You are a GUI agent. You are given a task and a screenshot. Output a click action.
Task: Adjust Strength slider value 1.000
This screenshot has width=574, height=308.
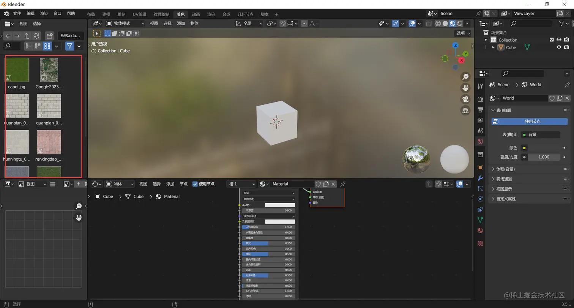(x=544, y=157)
